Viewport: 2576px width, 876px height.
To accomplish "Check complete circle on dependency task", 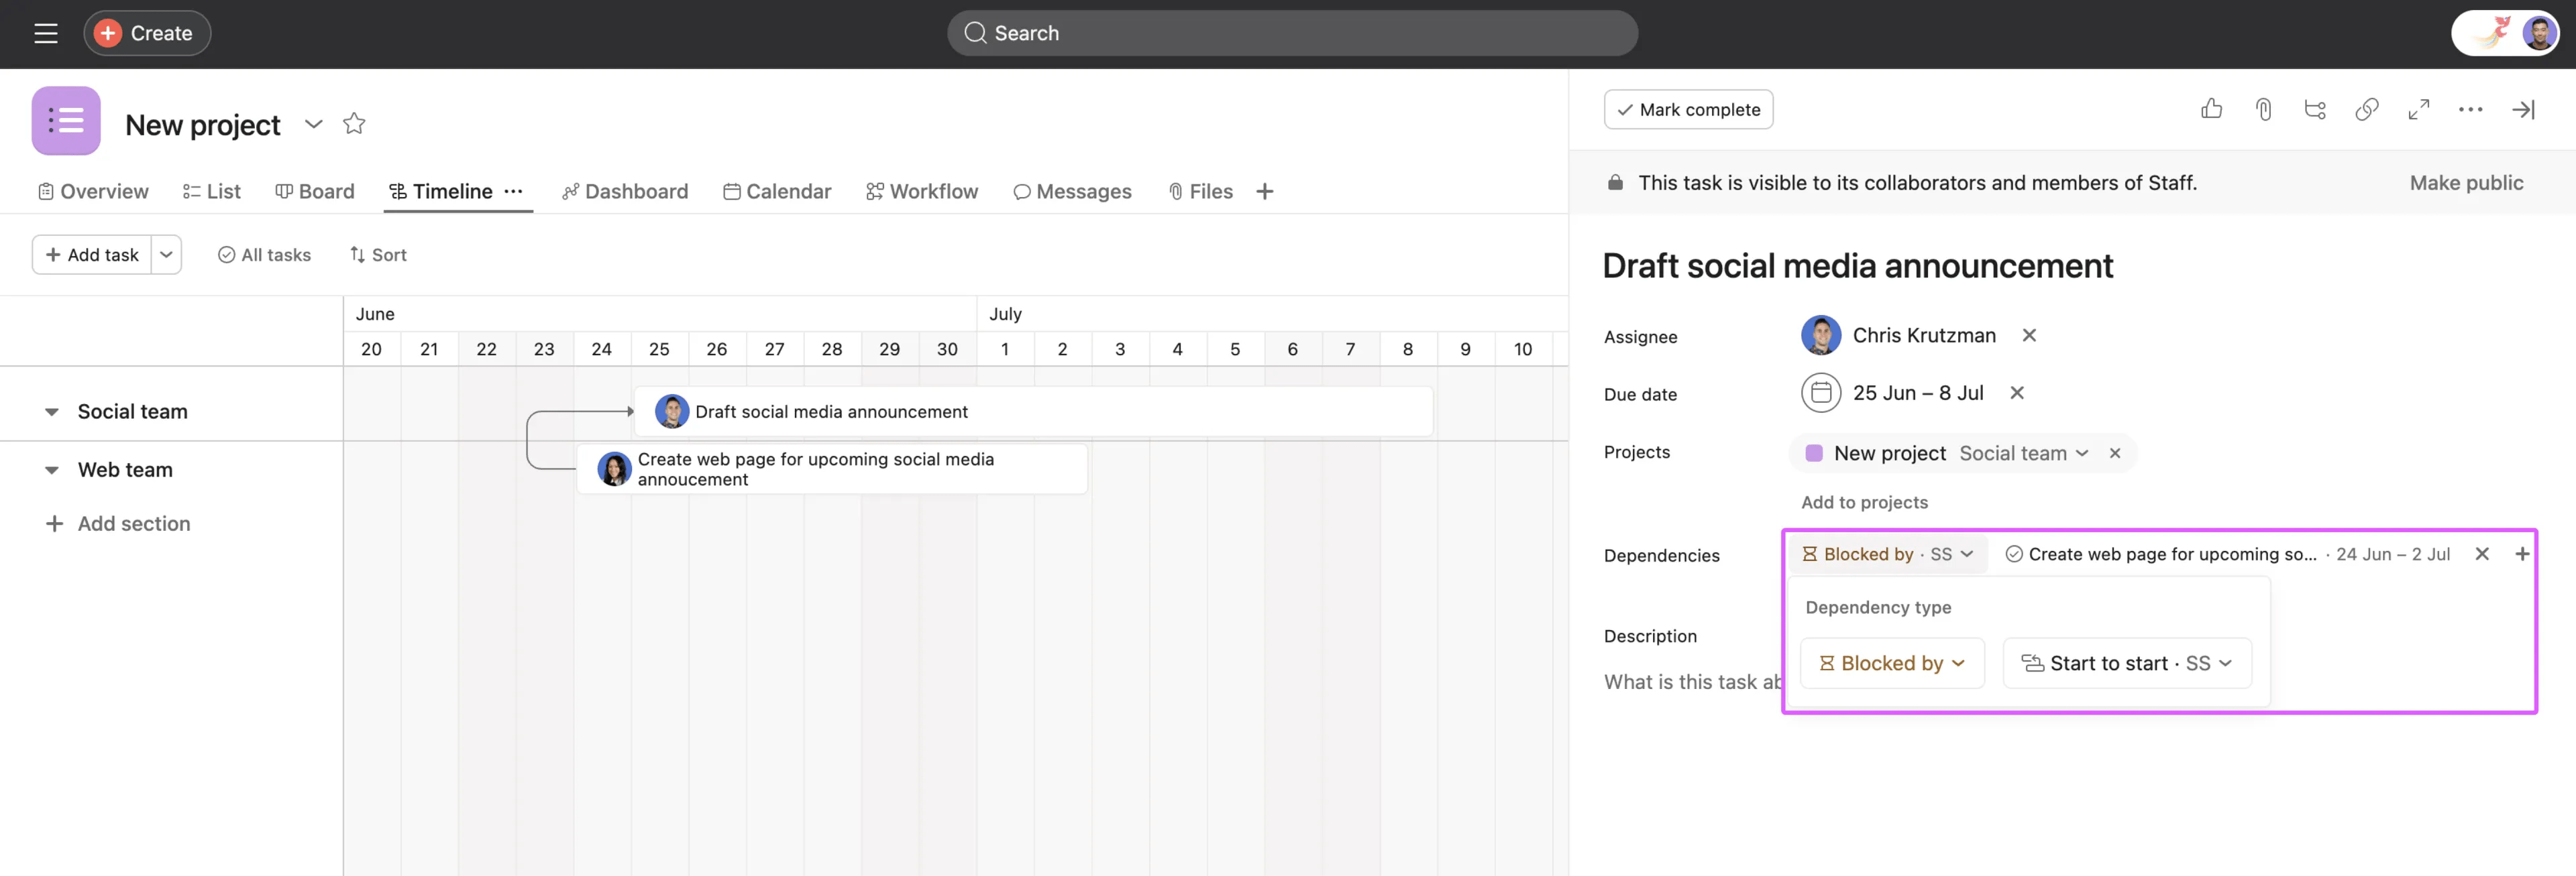I will [x=2014, y=554].
